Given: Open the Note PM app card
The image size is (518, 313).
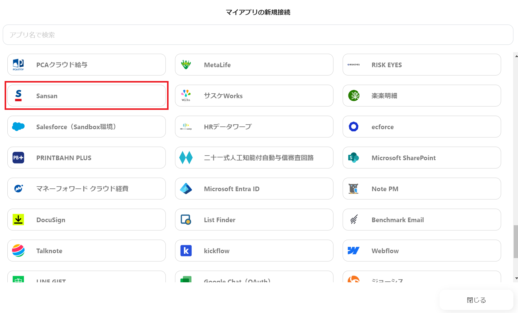Looking at the screenshot, I should pyautogui.click(x=422, y=188).
